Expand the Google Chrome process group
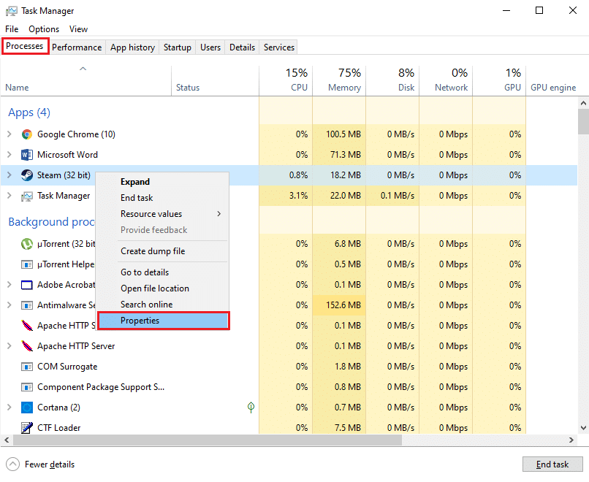The image size is (589, 482). (9, 134)
